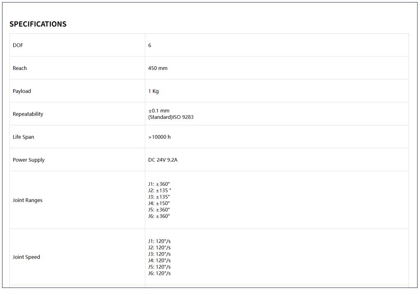420x290 pixels.
Task: Click the ±0.1 mm repeatability value
Action: 159,111
